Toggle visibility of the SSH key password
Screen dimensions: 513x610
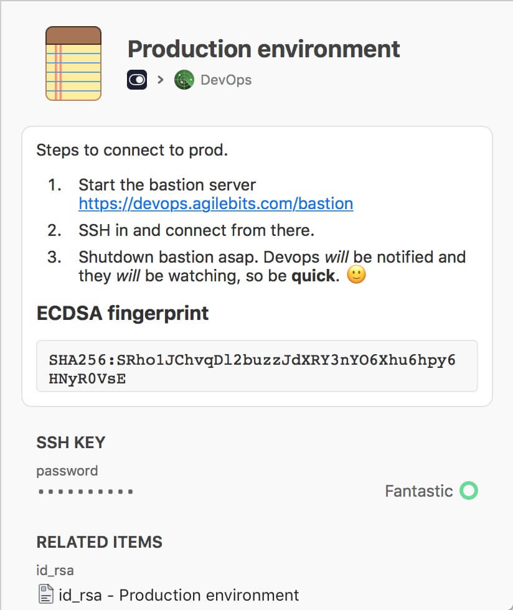84,491
